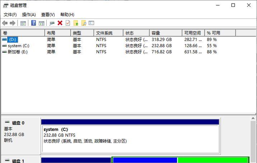This screenshot has height=163, width=257.
Task: Click 基本 type in the 新加卷 (E:) row
Action: (77, 52)
